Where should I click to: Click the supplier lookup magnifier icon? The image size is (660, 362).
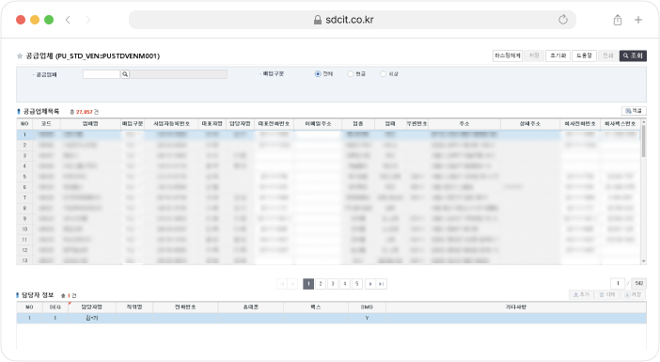125,74
